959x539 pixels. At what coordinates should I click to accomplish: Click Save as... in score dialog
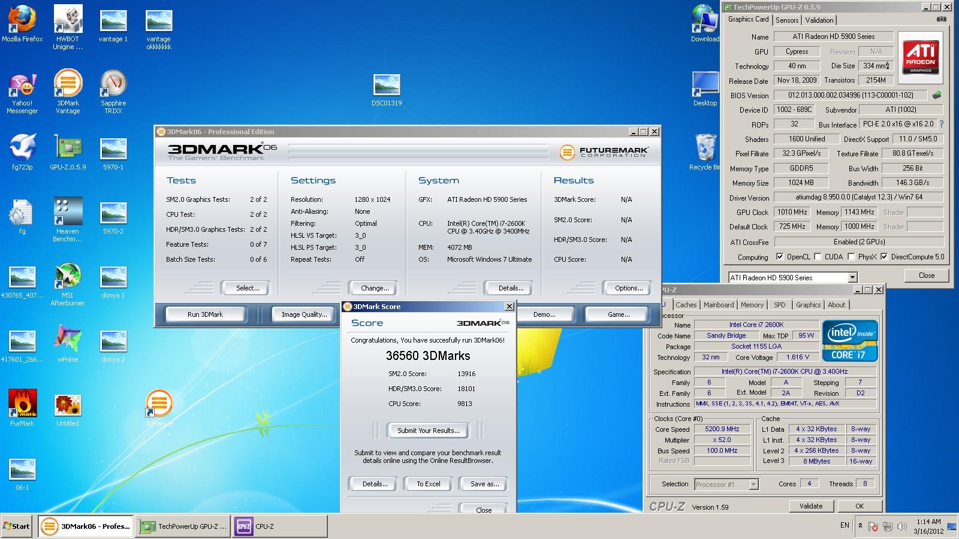484,484
